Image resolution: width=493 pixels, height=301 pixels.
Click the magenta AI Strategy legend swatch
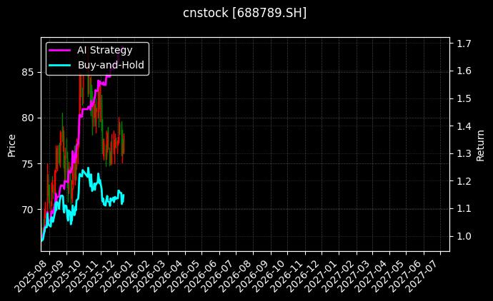pos(60,50)
